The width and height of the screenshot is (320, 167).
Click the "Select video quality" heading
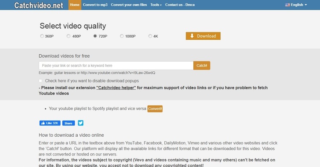tap(73, 26)
